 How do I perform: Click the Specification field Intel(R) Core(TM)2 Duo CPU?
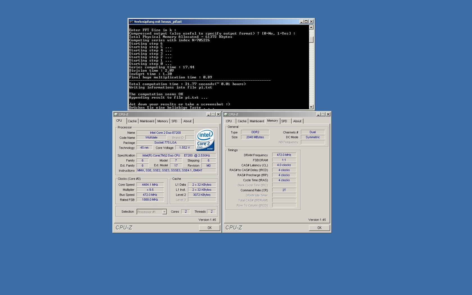176,155
